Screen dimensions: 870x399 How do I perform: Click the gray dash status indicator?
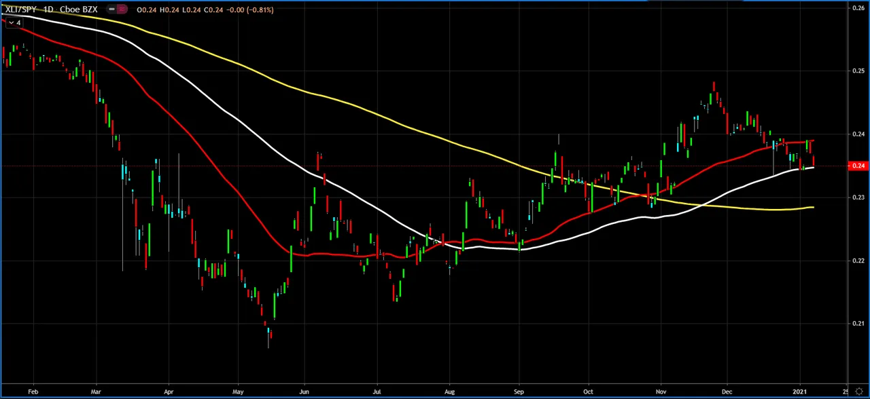point(111,9)
